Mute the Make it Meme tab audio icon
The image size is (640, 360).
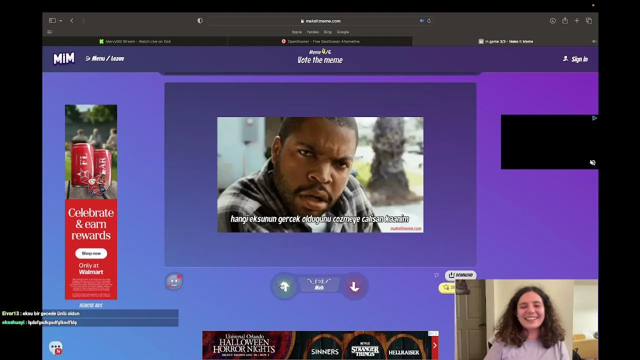[x=594, y=41]
